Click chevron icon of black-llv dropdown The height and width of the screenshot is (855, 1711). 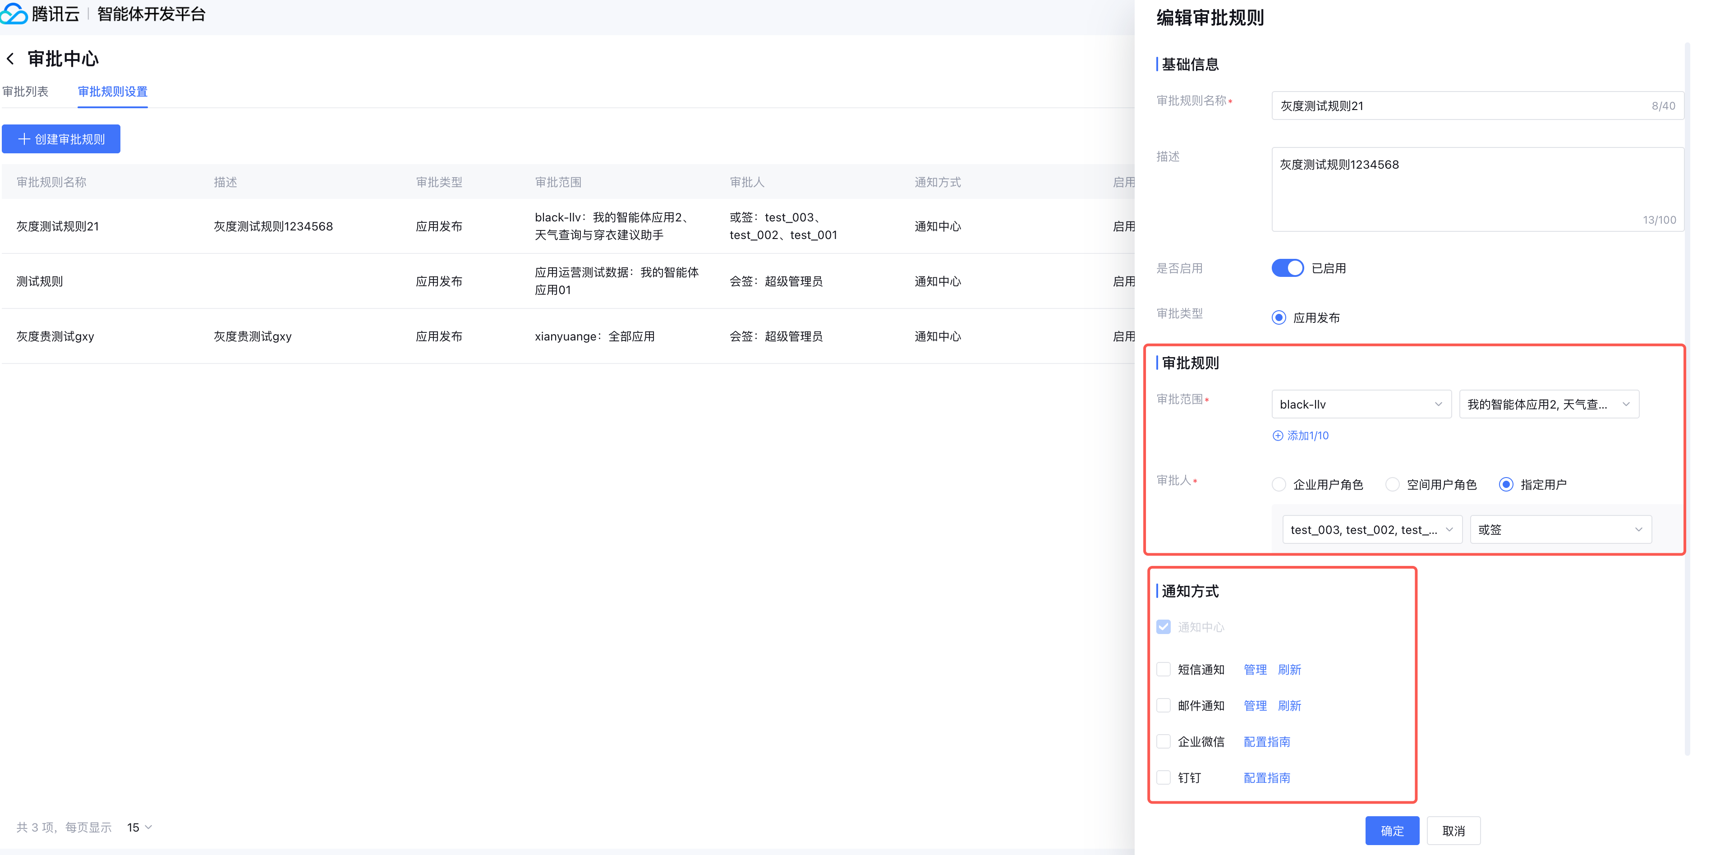click(1438, 404)
